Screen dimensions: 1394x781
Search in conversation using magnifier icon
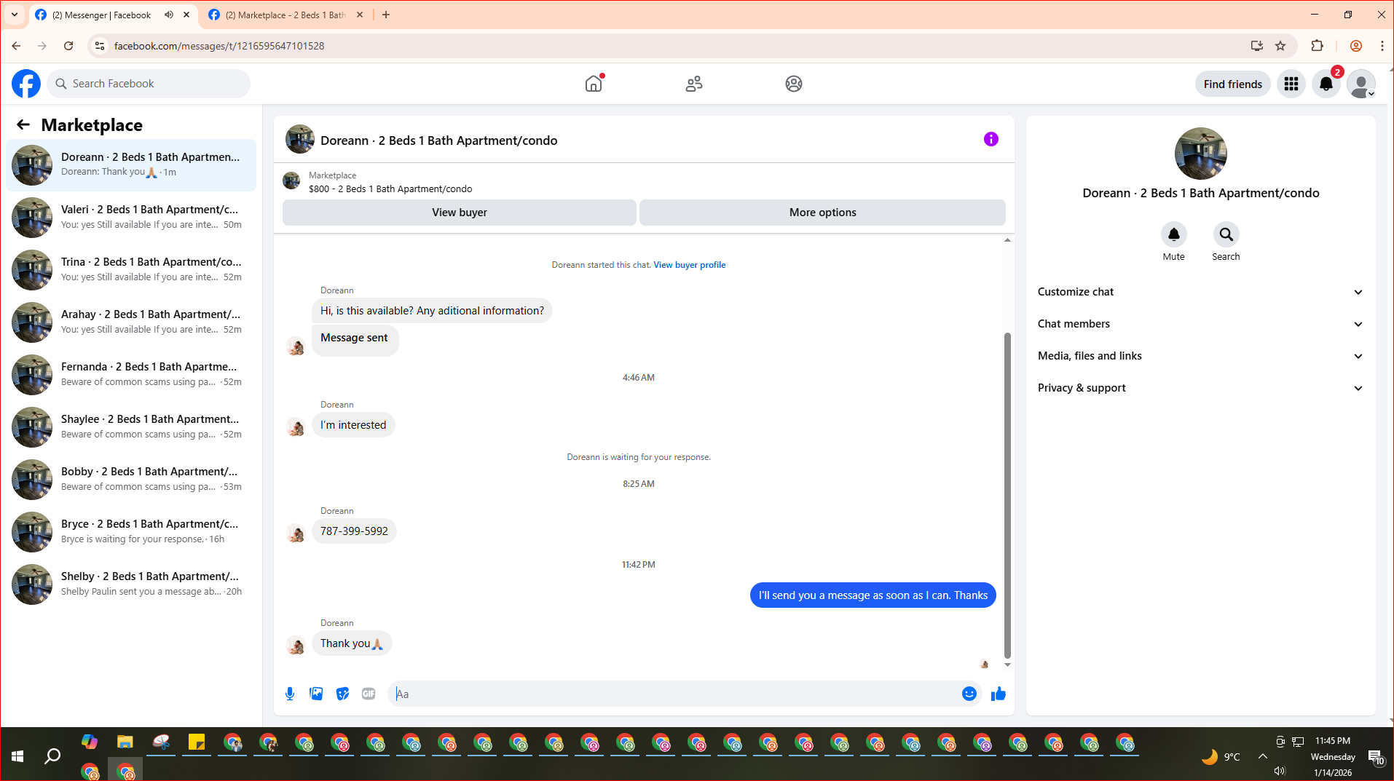click(1226, 234)
